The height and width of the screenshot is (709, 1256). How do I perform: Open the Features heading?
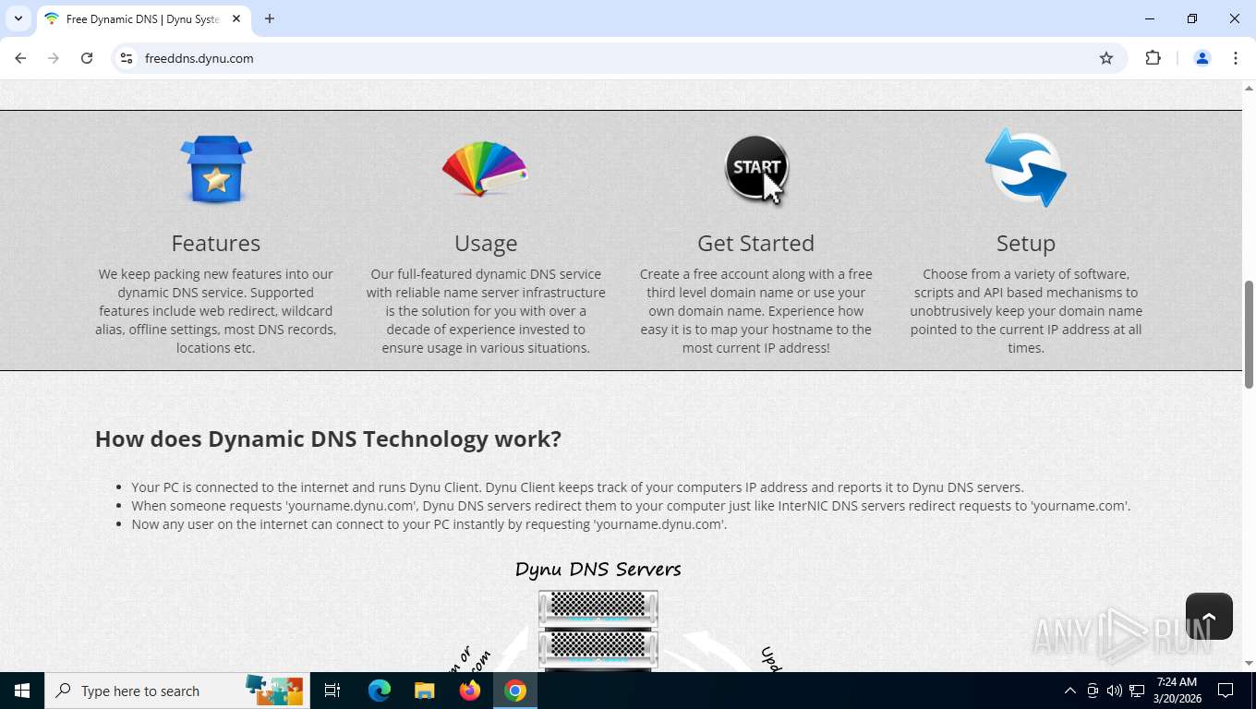pyautogui.click(x=216, y=243)
